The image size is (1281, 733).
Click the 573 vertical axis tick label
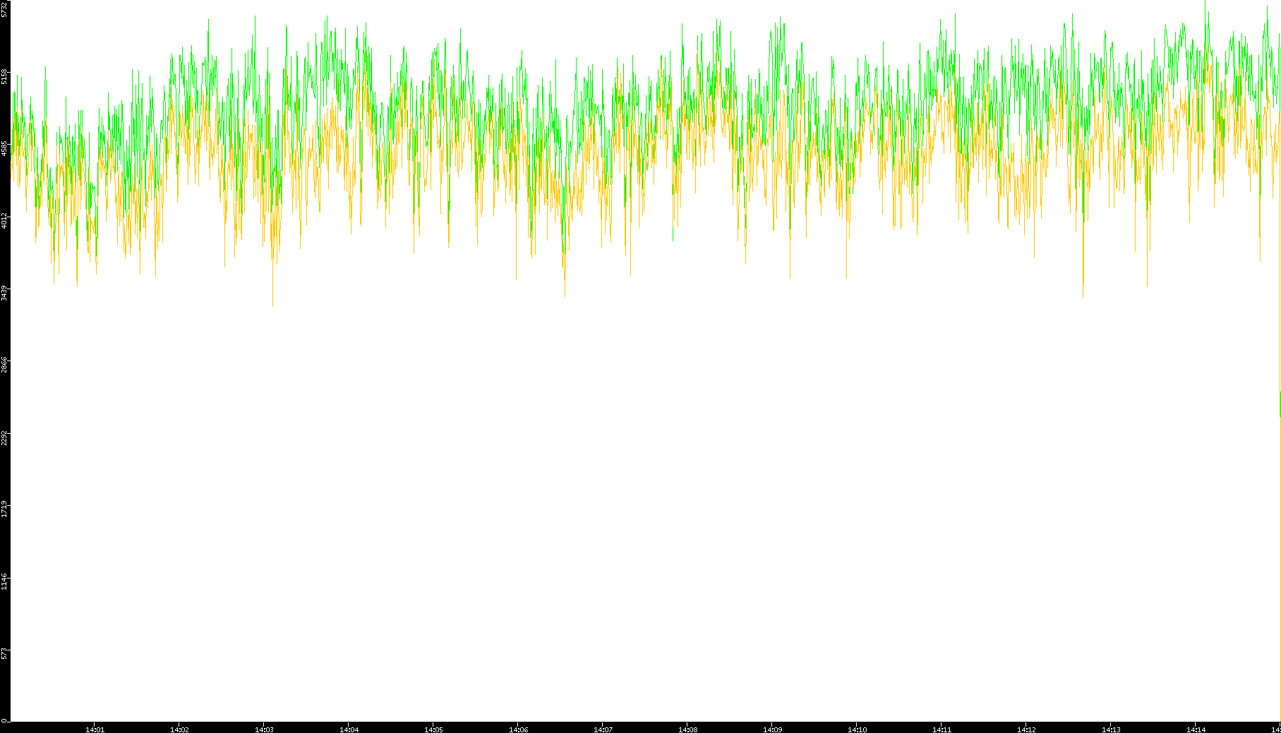tap(5, 653)
